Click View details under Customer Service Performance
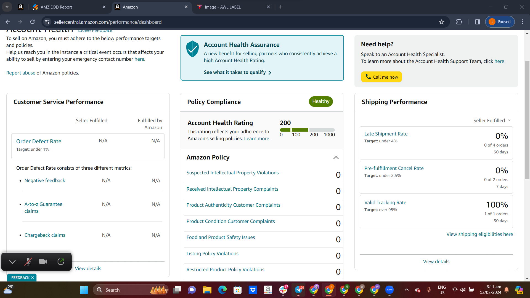This screenshot has width=530, height=298. [x=88, y=268]
